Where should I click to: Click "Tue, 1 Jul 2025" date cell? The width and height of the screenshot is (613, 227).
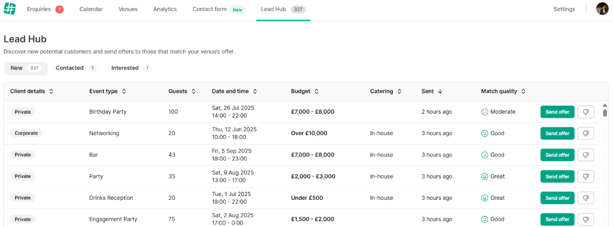[231, 194]
